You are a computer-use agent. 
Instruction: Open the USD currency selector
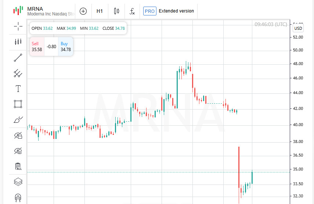click(x=298, y=28)
